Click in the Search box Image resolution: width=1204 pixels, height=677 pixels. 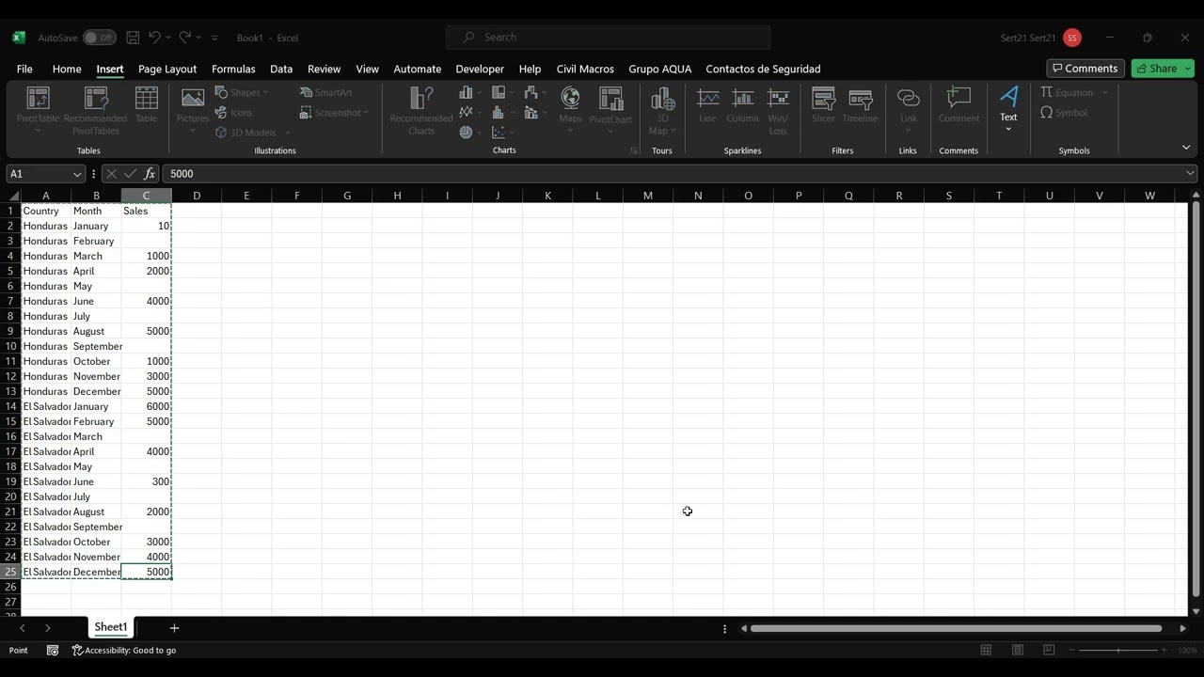point(609,38)
